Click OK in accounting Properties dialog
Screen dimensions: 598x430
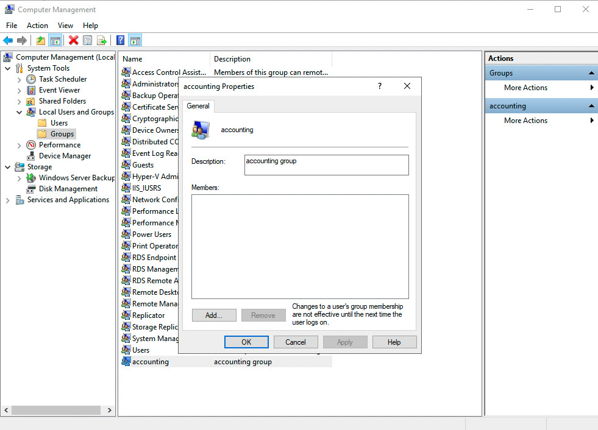pyautogui.click(x=246, y=342)
